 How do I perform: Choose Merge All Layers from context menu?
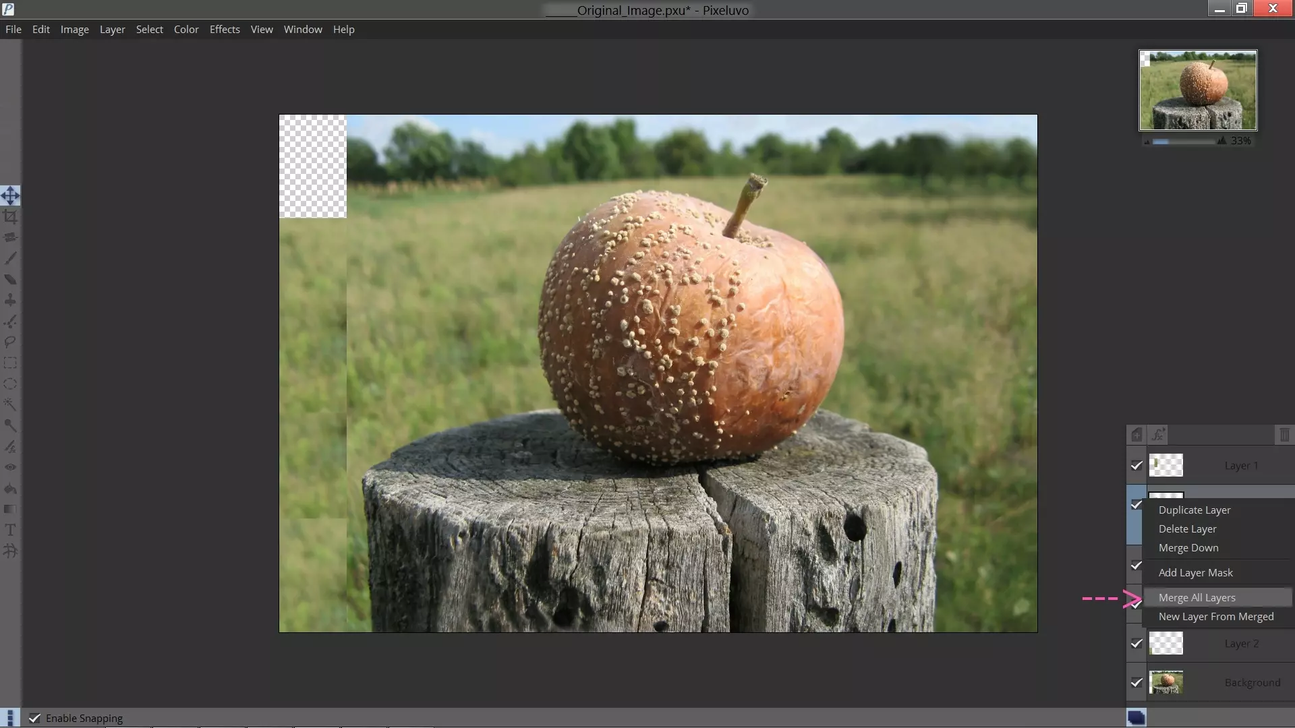pos(1197,598)
